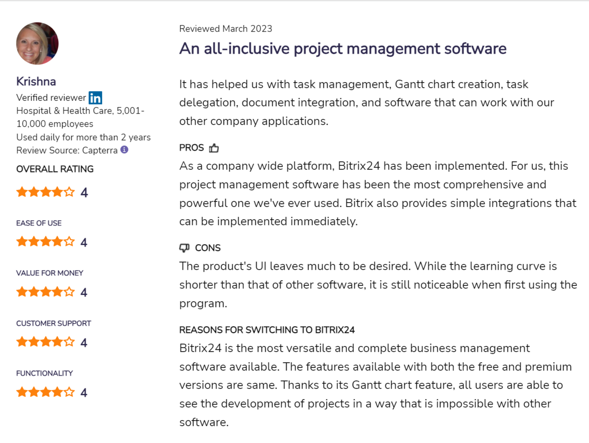Click the Customer Support star rating
The image size is (589, 443).
click(45, 342)
